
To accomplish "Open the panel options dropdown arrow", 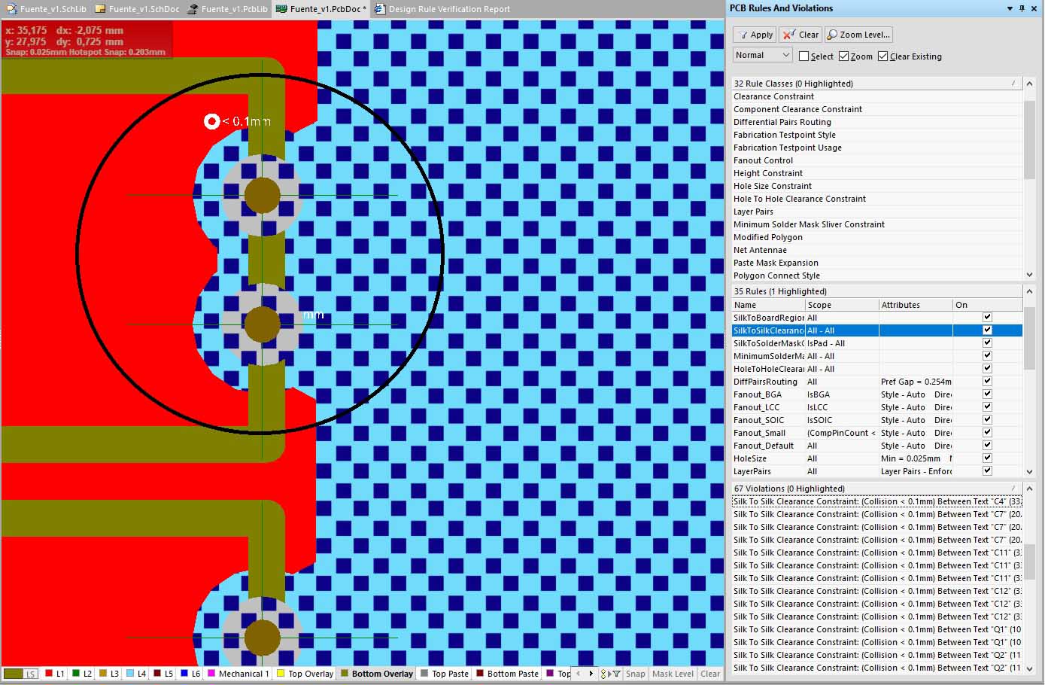I will (x=1010, y=8).
